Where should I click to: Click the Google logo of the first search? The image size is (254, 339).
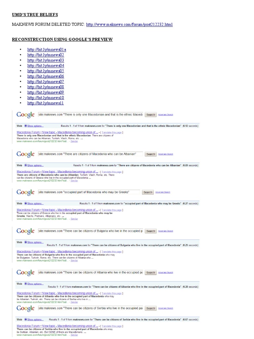pos(25,115)
